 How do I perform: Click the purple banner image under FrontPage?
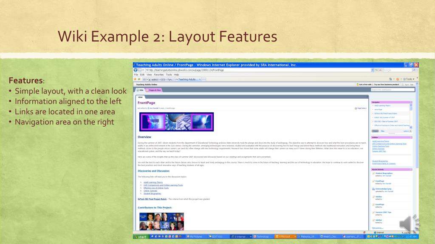click(x=176, y=122)
